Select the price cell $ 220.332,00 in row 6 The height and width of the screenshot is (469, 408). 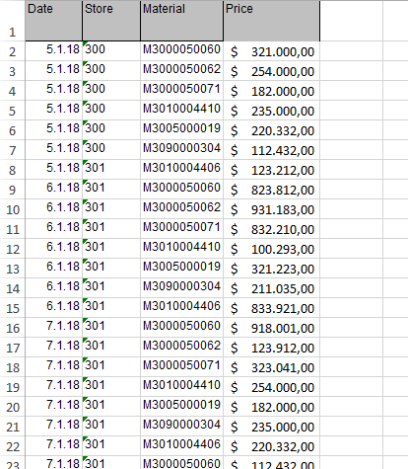[x=271, y=130]
